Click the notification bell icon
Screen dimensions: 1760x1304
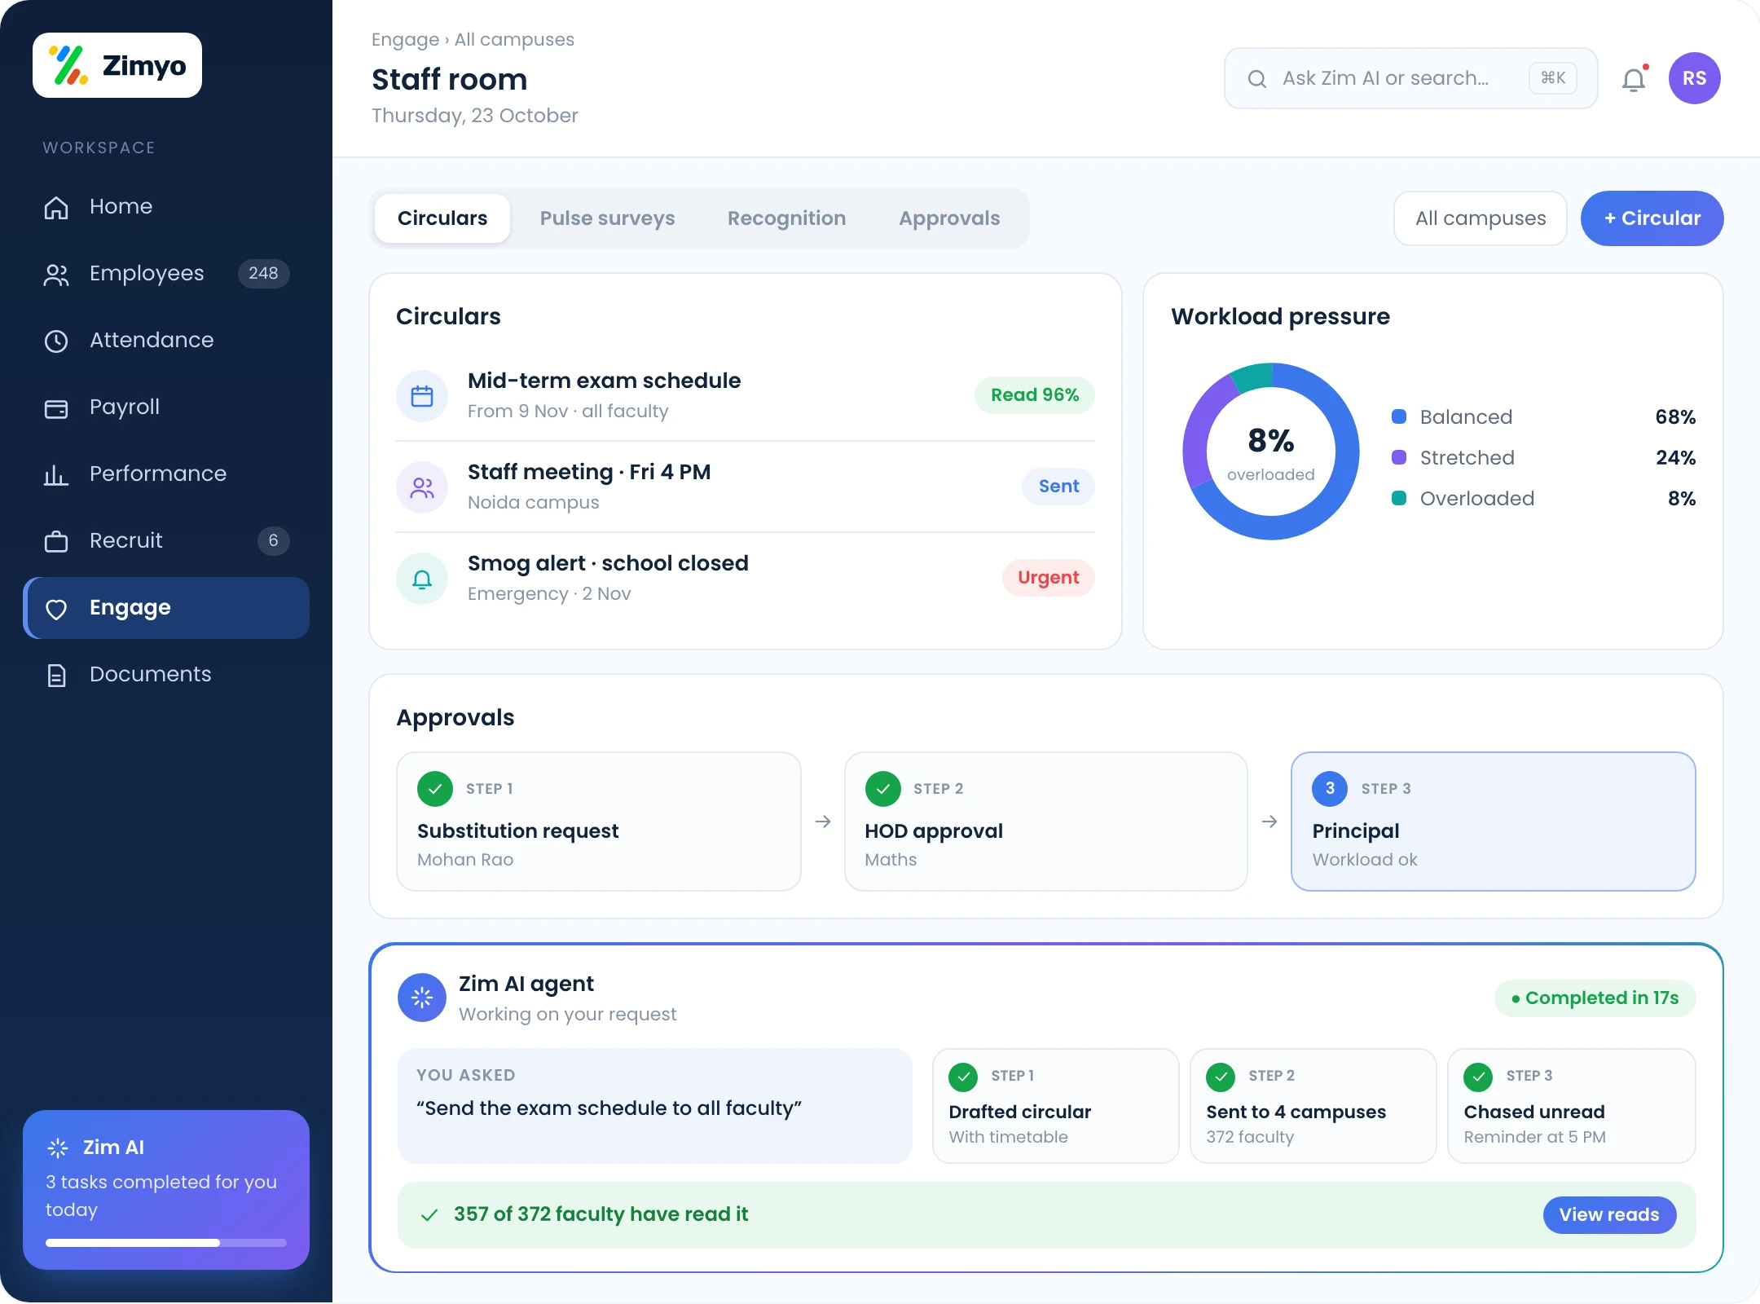(1634, 79)
